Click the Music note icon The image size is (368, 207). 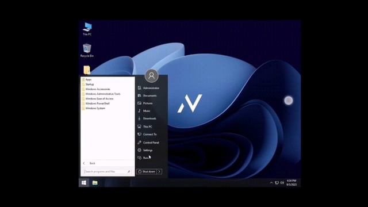coord(139,111)
